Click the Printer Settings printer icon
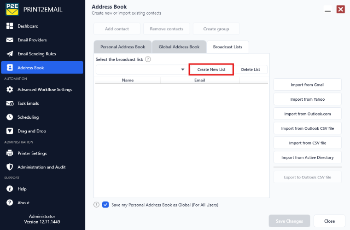The height and width of the screenshot is (230, 350). [10, 153]
